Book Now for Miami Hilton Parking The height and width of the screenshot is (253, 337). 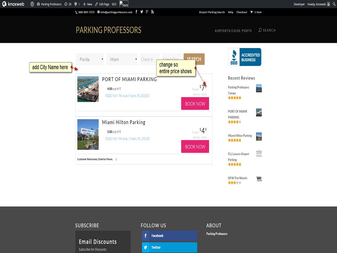click(x=195, y=147)
